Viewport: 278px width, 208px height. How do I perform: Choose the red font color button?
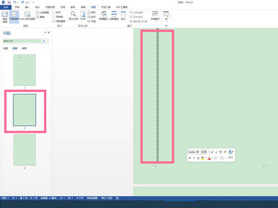click(209, 158)
